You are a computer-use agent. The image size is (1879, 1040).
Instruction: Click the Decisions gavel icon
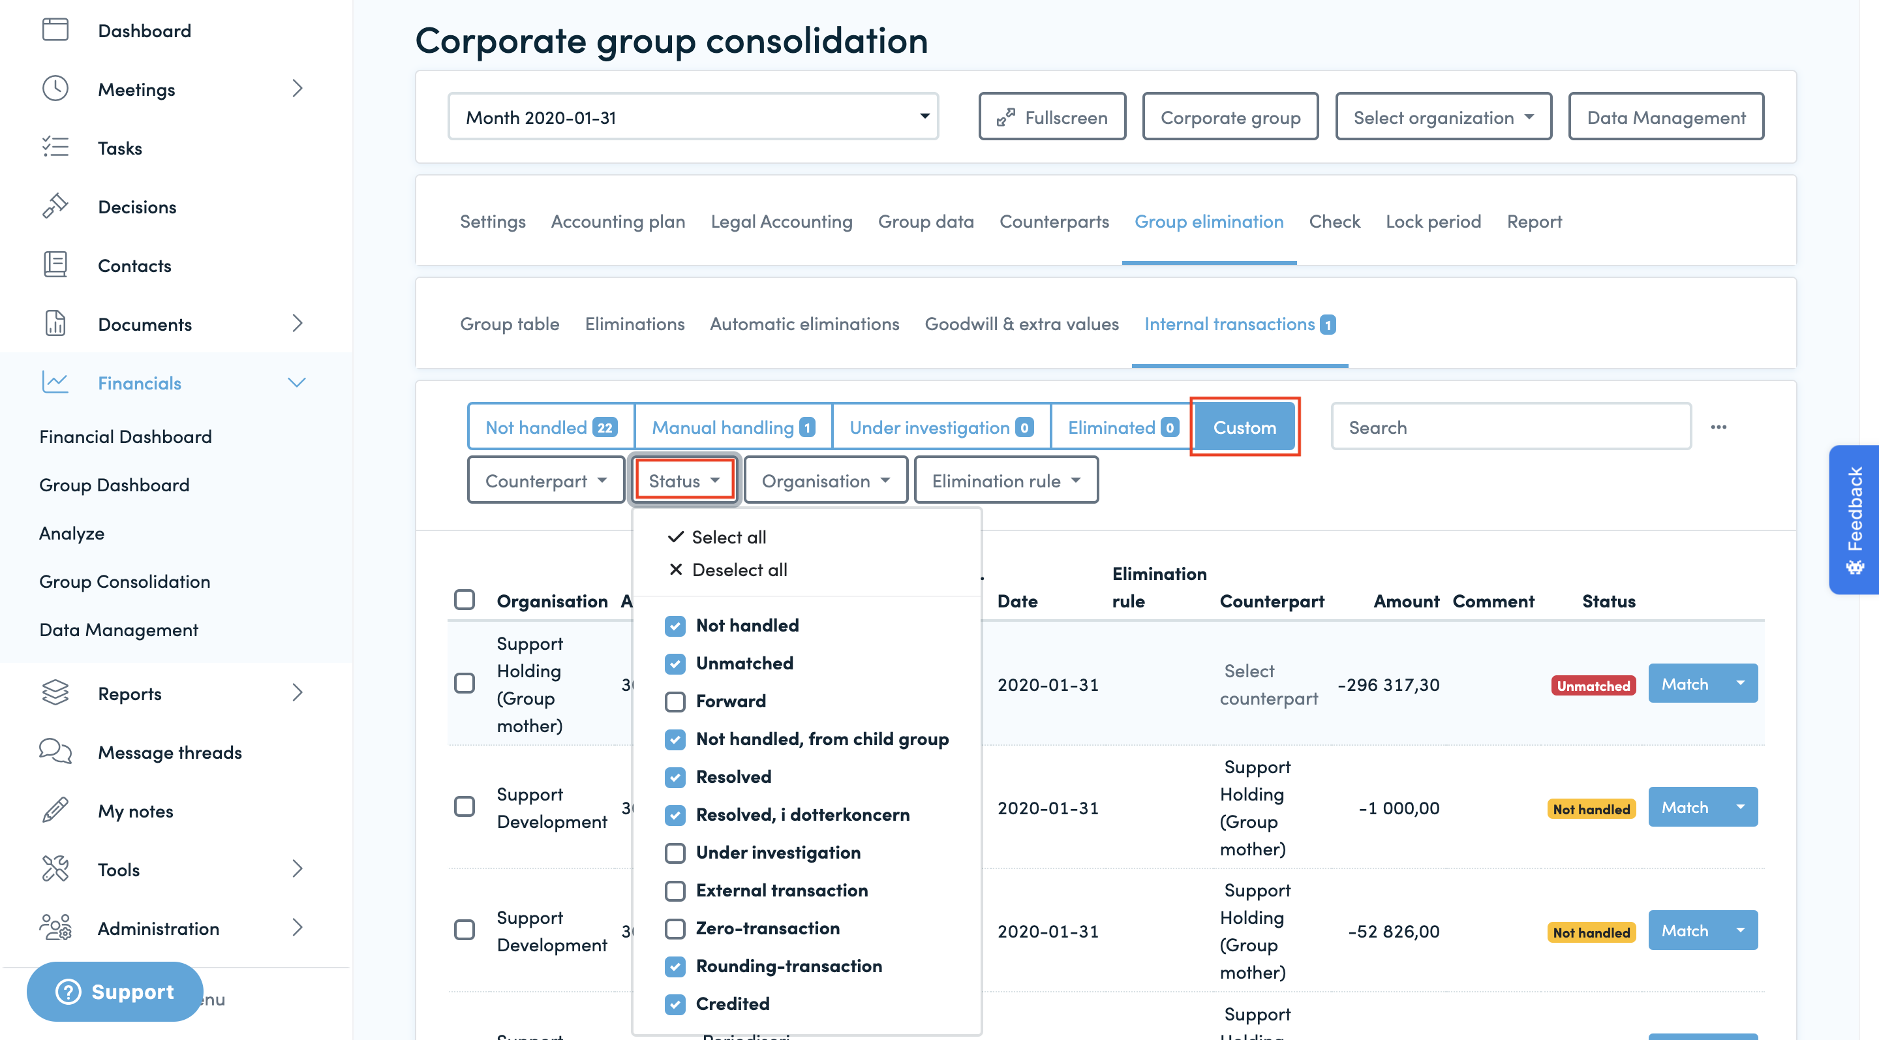click(x=55, y=206)
